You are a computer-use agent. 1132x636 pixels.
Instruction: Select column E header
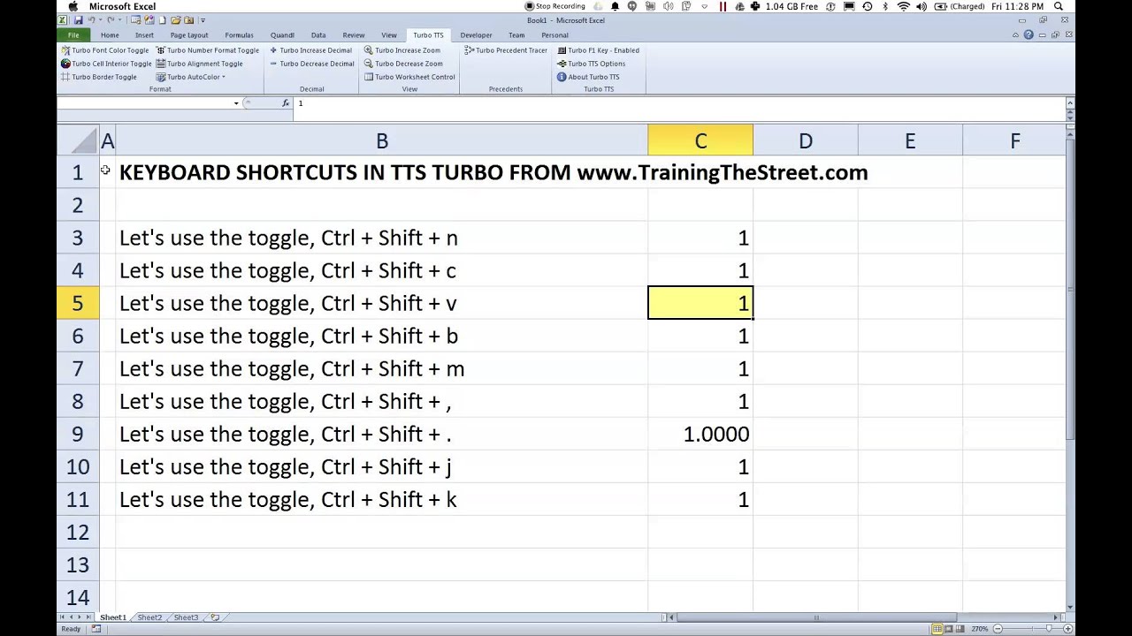click(910, 141)
